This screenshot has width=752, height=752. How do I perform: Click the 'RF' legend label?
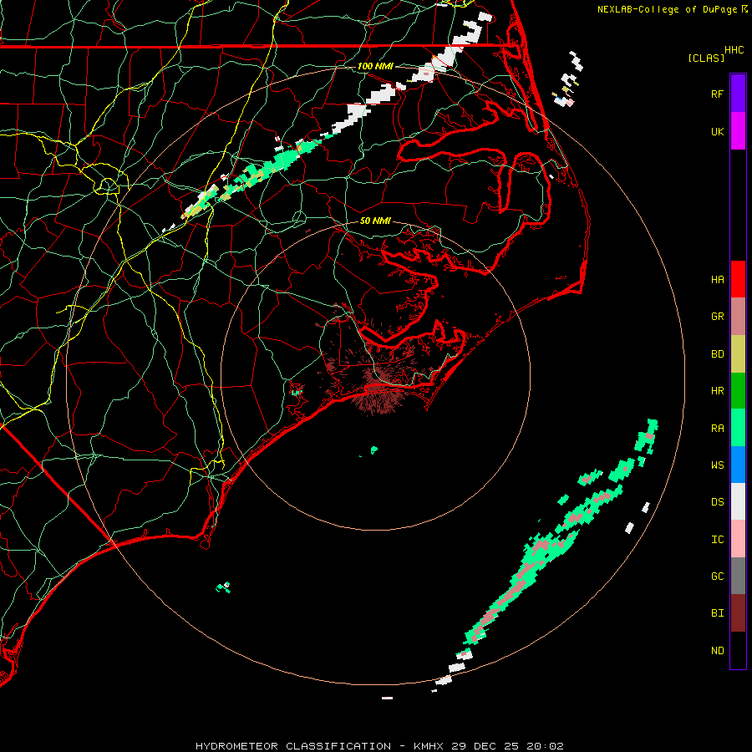pos(717,94)
